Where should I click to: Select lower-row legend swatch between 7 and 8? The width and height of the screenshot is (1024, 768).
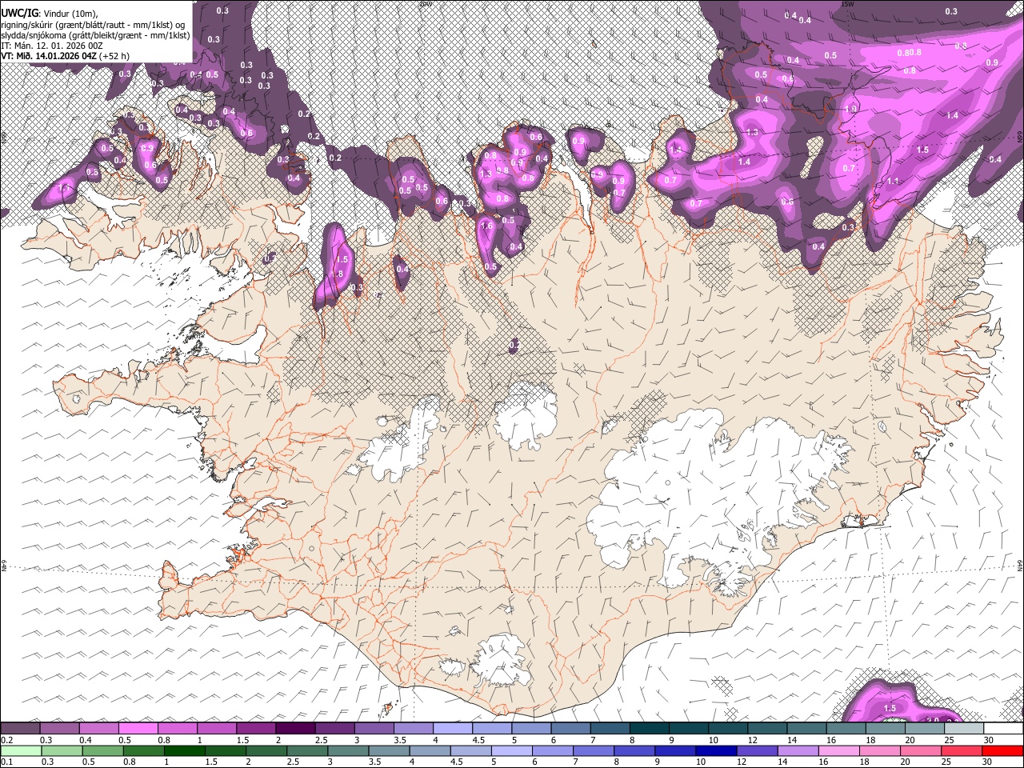[x=594, y=750]
